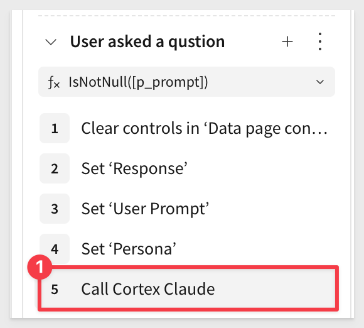364x328 pixels.
Task: Open the condition dropdown arrow
Action: pyautogui.click(x=320, y=82)
